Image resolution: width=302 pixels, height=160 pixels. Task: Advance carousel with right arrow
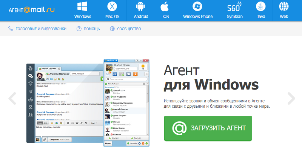click(291, 98)
